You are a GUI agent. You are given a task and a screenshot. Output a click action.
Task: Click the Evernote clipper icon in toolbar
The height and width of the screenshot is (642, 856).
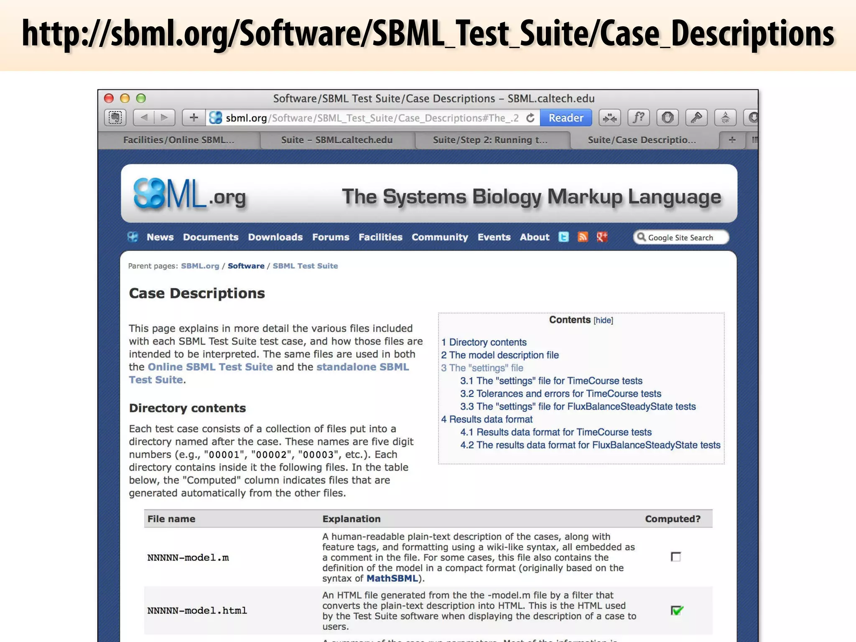point(115,118)
